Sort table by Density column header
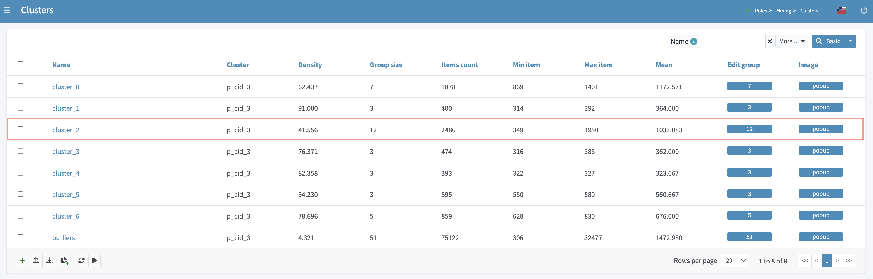The width and height of the screenshot is (873, 279). pyautogui.click(x=310, y=65)
